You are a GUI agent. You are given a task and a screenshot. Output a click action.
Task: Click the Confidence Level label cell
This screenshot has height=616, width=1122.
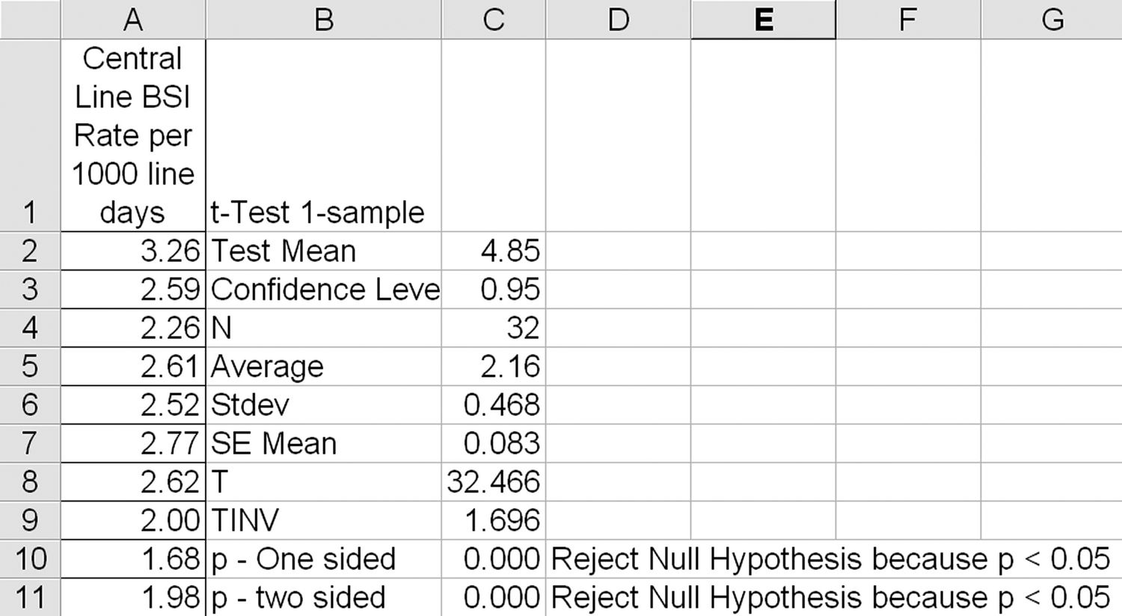click(x=323, y=290)
